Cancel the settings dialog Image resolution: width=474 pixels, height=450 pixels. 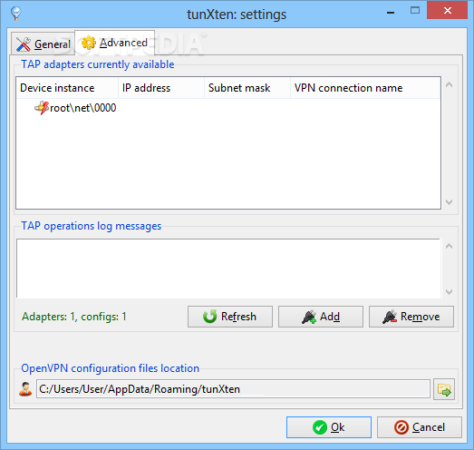[x=420, y=427]
